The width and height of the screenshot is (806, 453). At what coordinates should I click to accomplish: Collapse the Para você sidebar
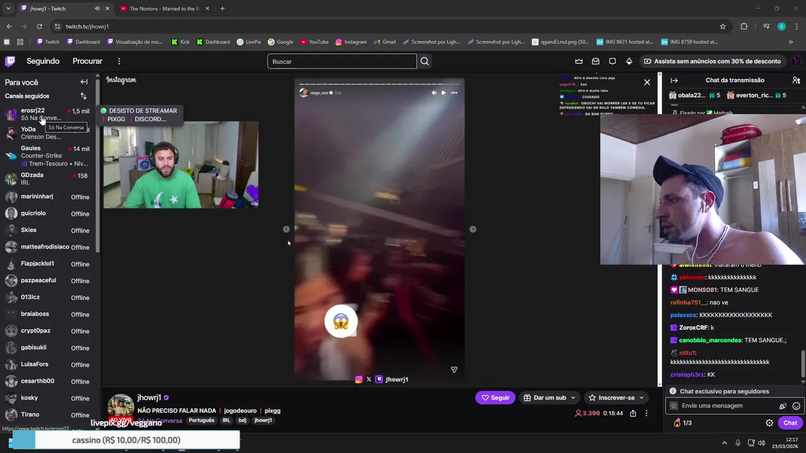click(84, 82)
